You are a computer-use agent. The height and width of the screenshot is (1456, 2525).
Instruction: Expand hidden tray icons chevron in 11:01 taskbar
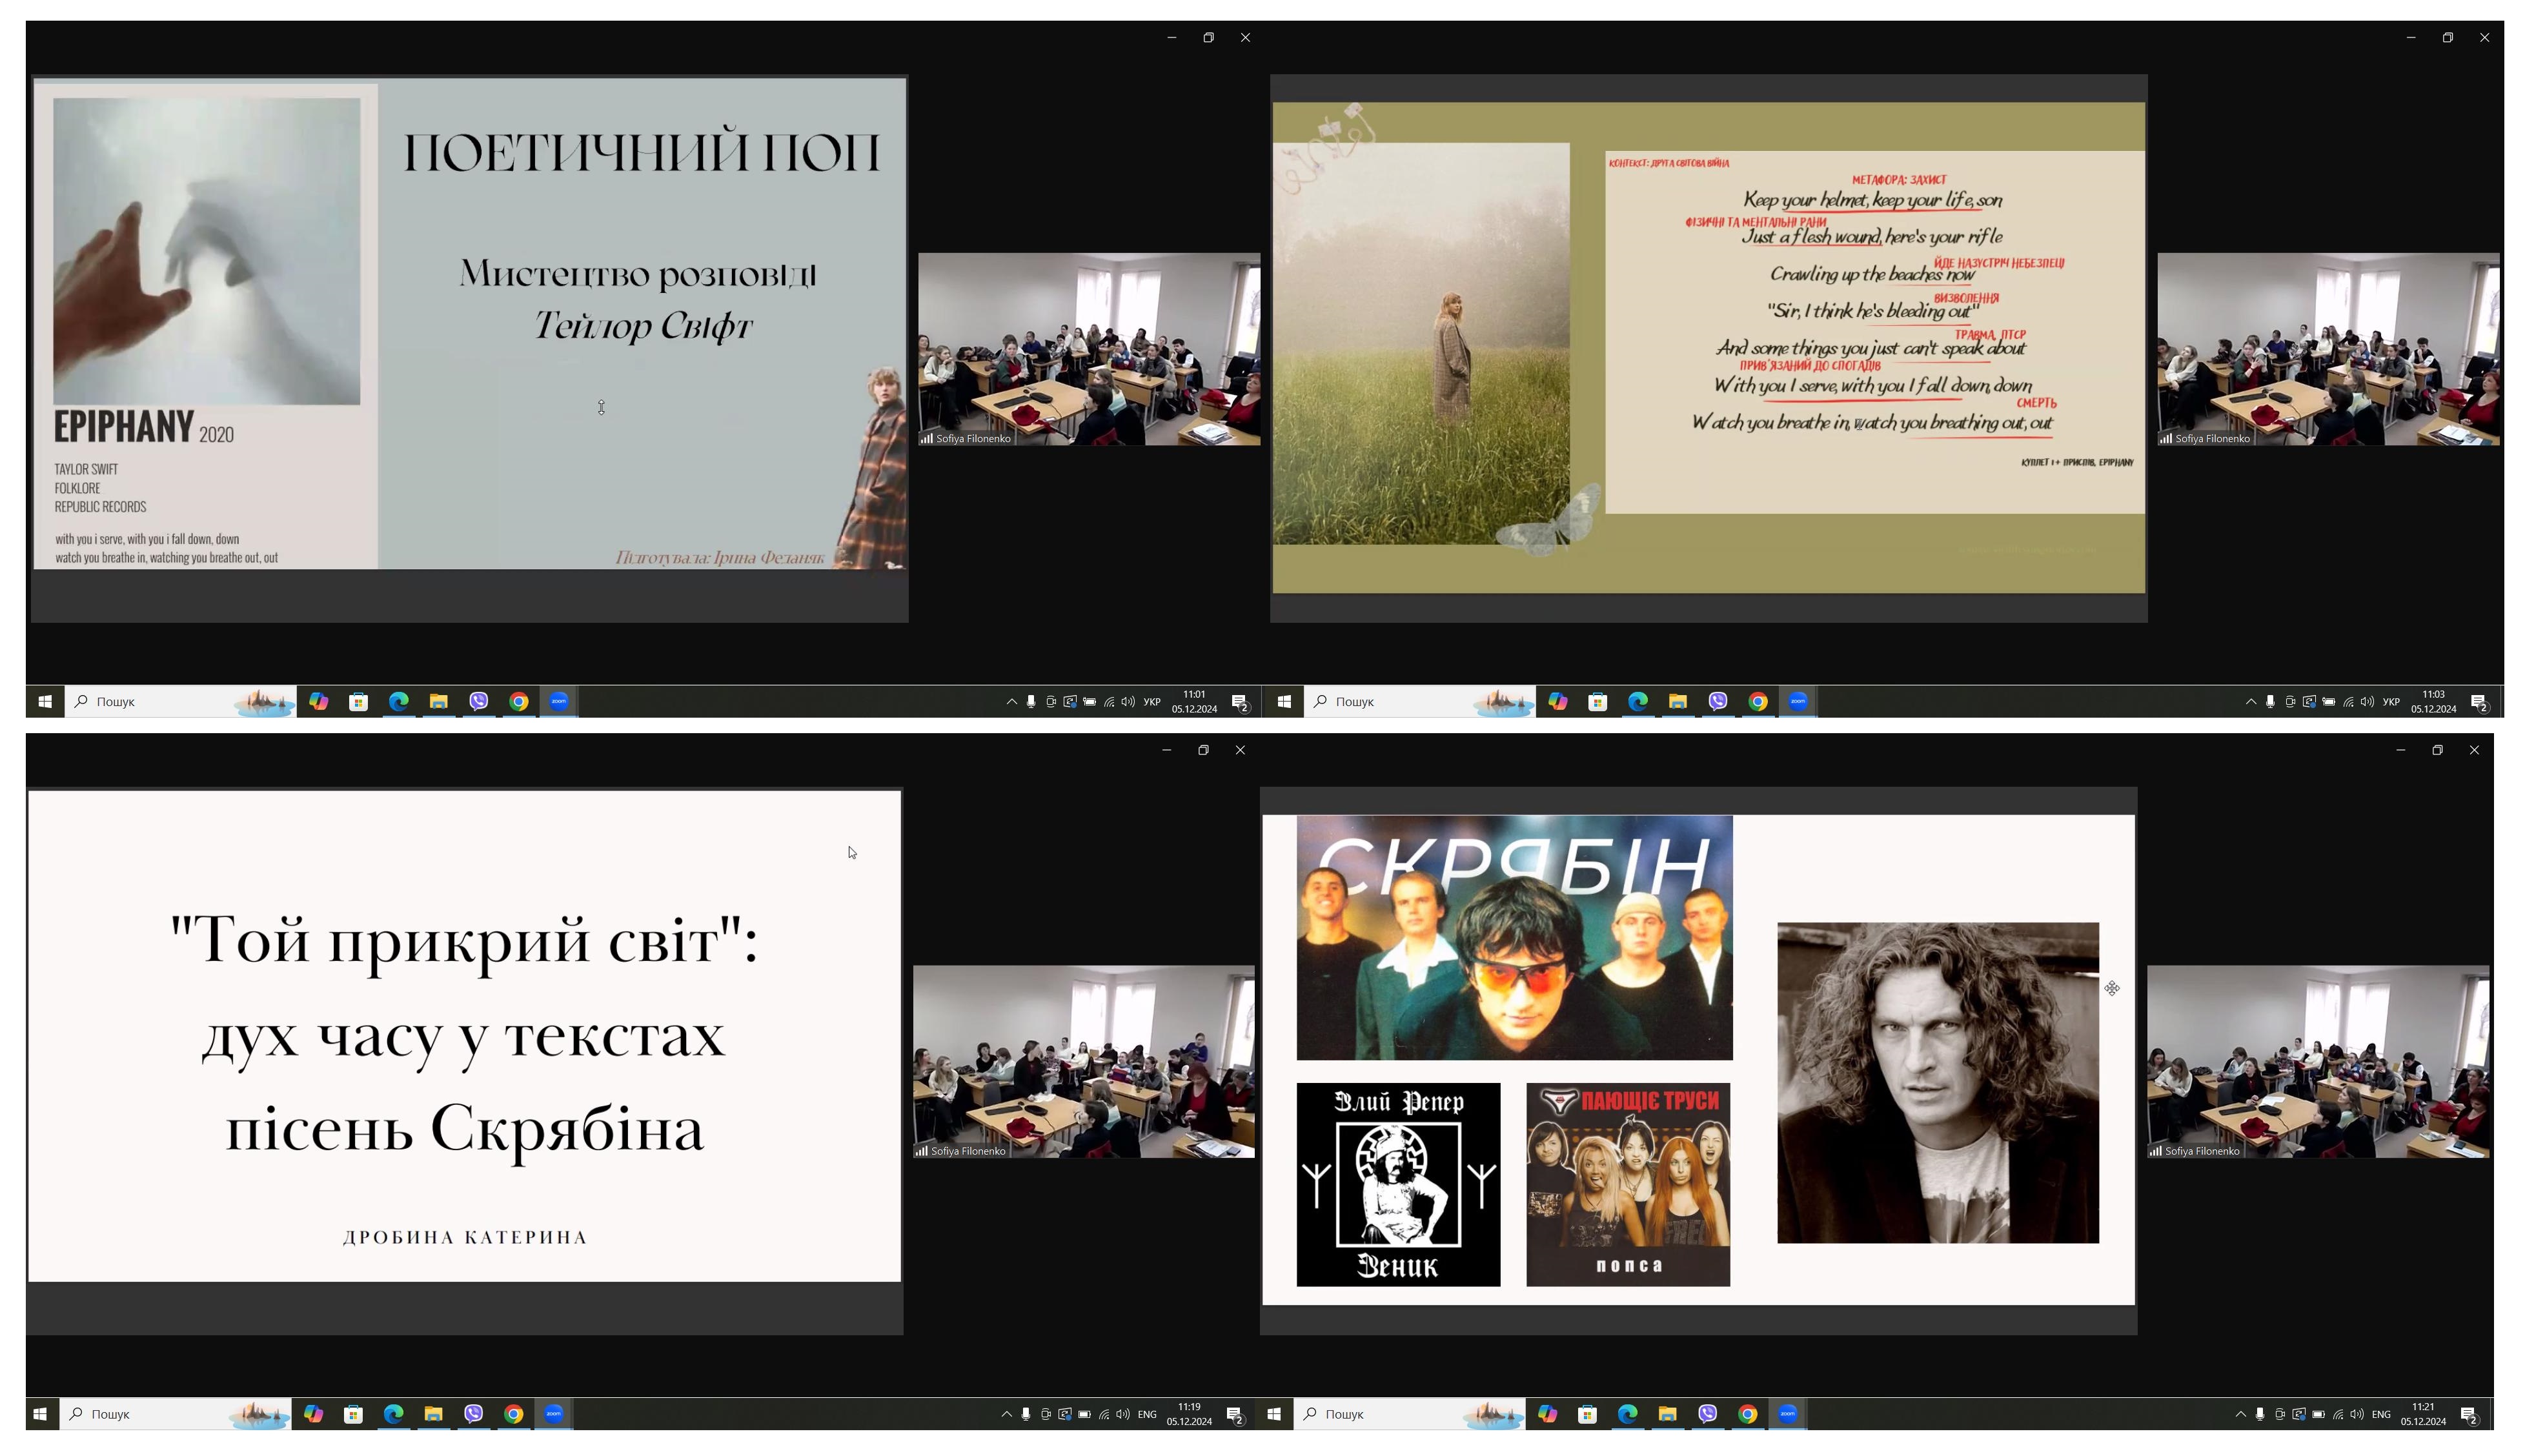point(1011,702)
